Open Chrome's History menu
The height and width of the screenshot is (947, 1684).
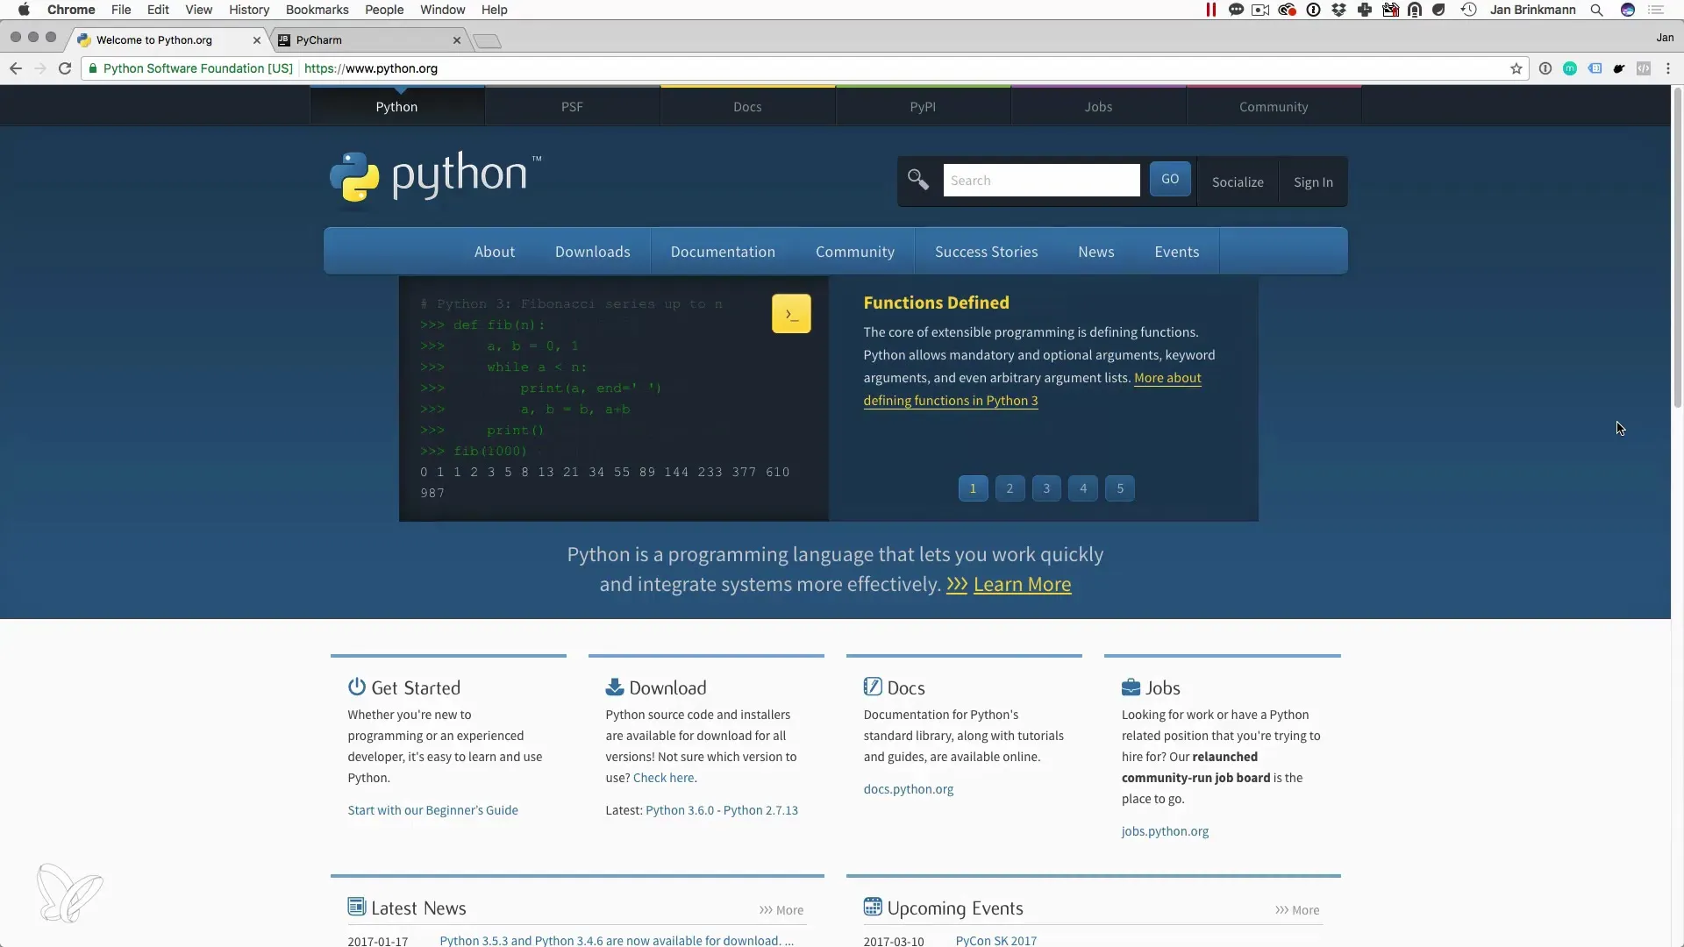[x=249, y=10]
